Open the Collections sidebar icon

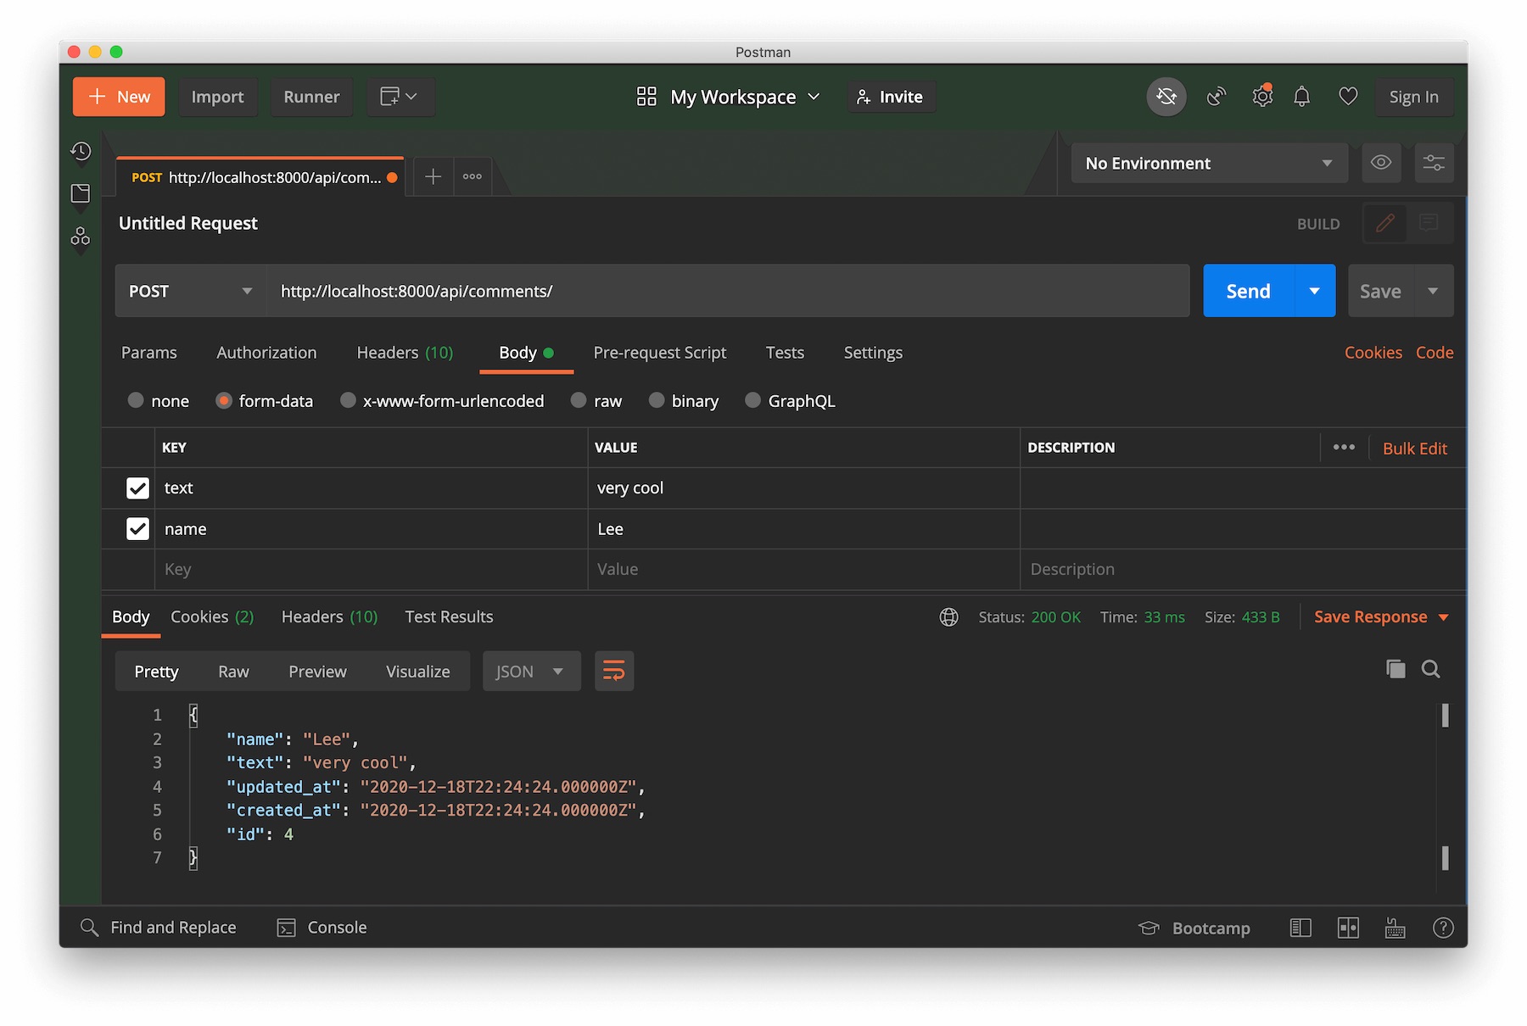(x=81, y=193)
